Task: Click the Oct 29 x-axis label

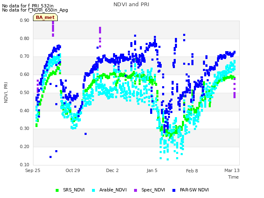Action: 73,170
